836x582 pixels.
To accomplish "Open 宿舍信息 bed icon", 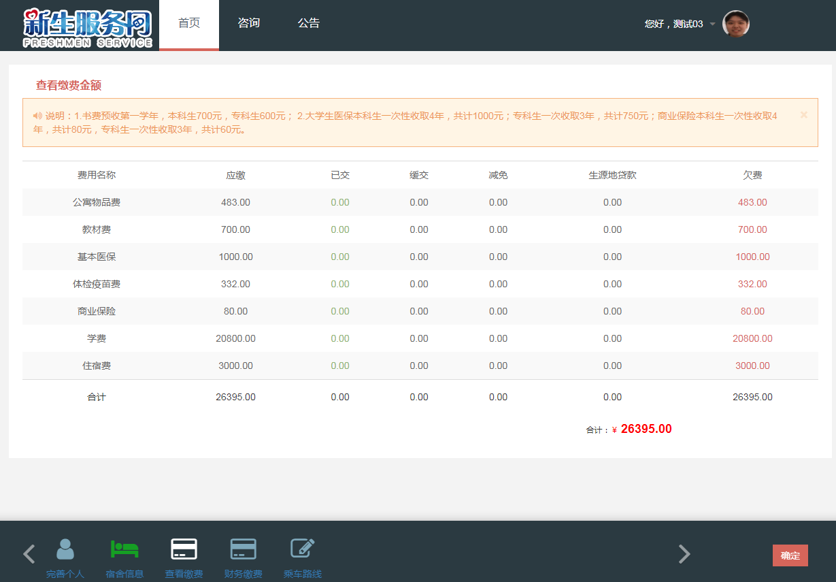I will pos(124,549).
